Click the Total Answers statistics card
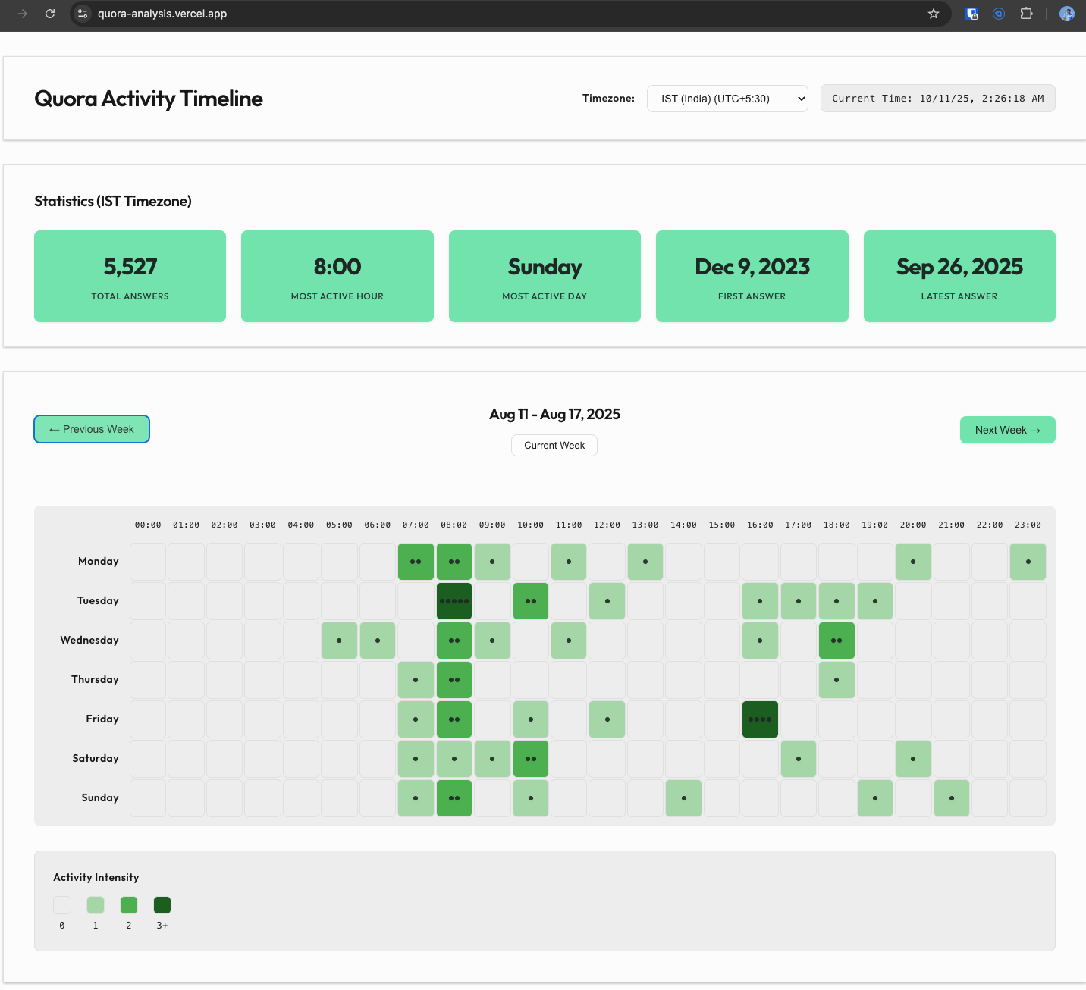This screenshot has width=1086, height=990. 130,276
